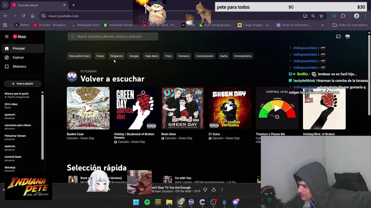The width and height of the screenshot is (371, 208).
Task: Create a Nueva playlist
Action: pyautogui.click(x=23, y=83)
